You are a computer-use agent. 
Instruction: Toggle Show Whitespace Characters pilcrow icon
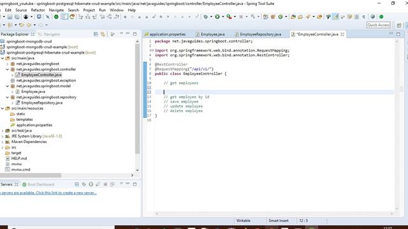(x=364, y=17)
